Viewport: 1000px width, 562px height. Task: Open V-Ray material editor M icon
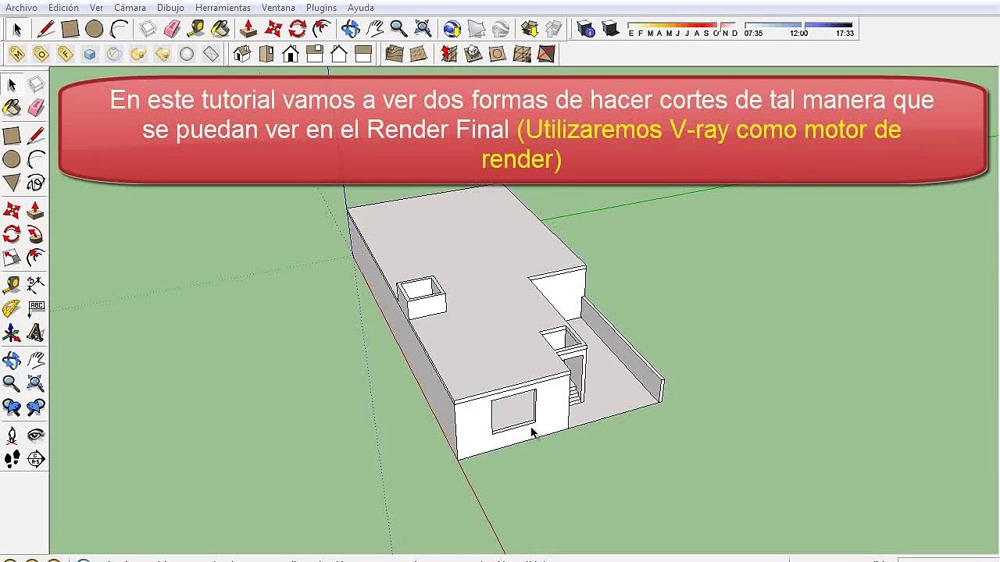click(x=16, y=54)
